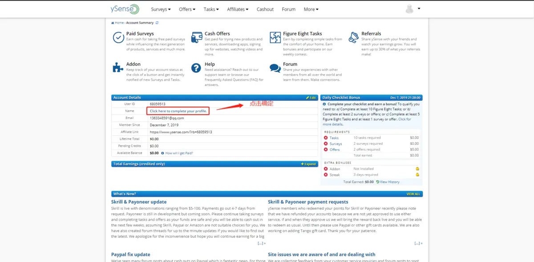
Task: Open the Offers dropdown menu
Action: [187, 9]
